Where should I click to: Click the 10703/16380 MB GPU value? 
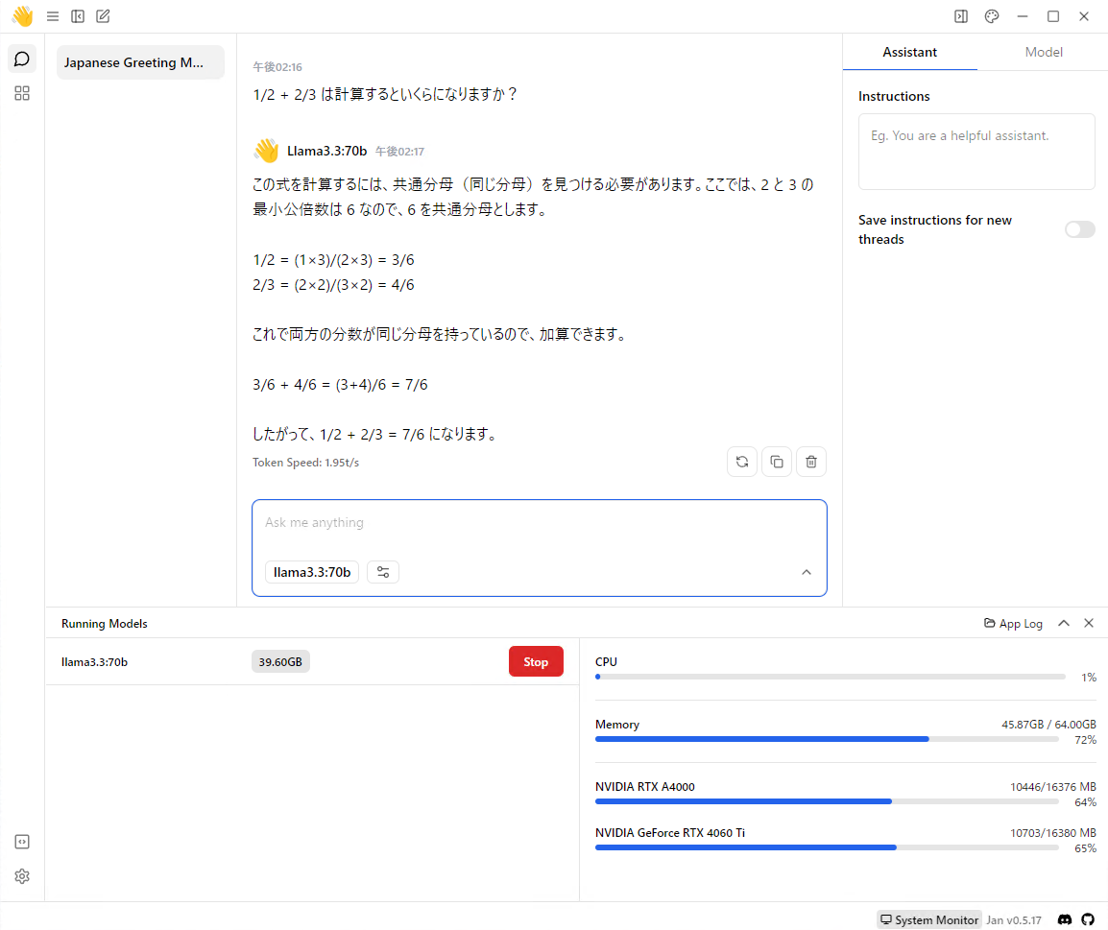(1053, 832)
